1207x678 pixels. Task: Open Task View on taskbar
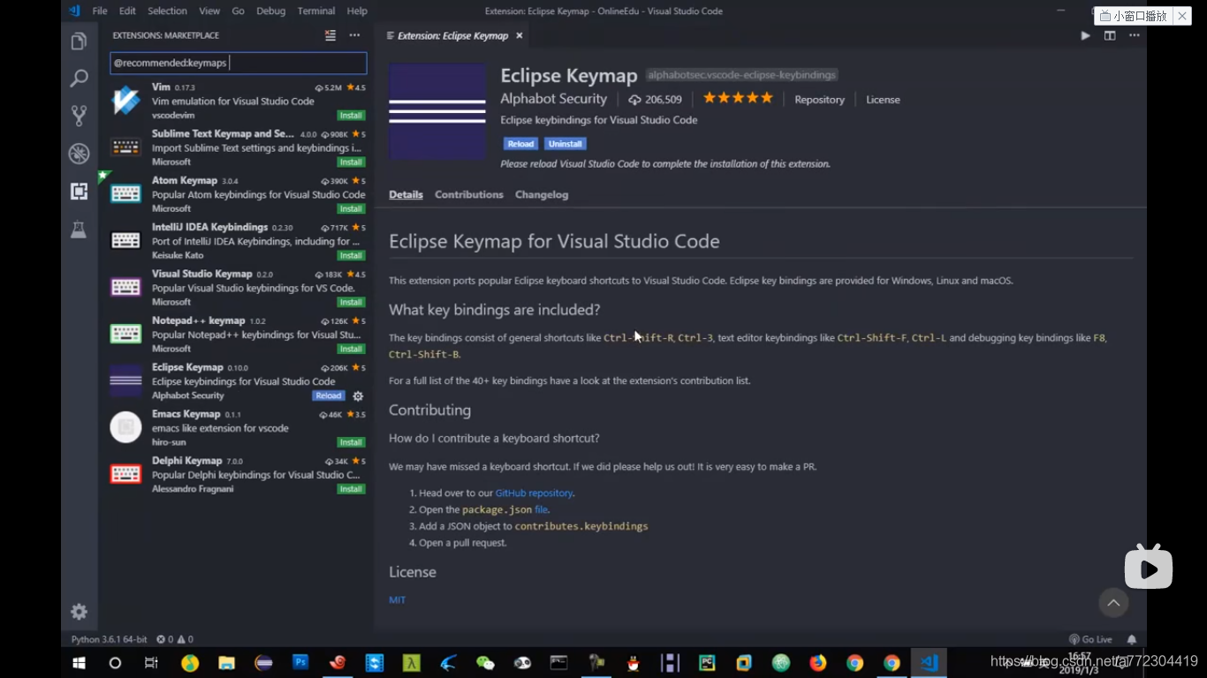[151, 663]
